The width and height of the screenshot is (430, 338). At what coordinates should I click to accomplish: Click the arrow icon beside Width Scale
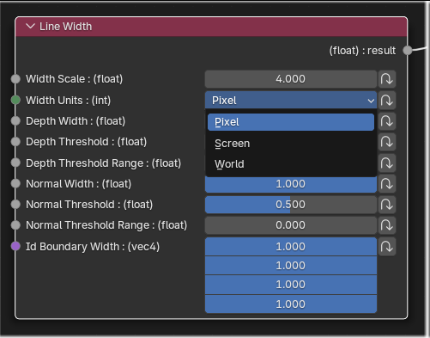click(x=387, y=79)
